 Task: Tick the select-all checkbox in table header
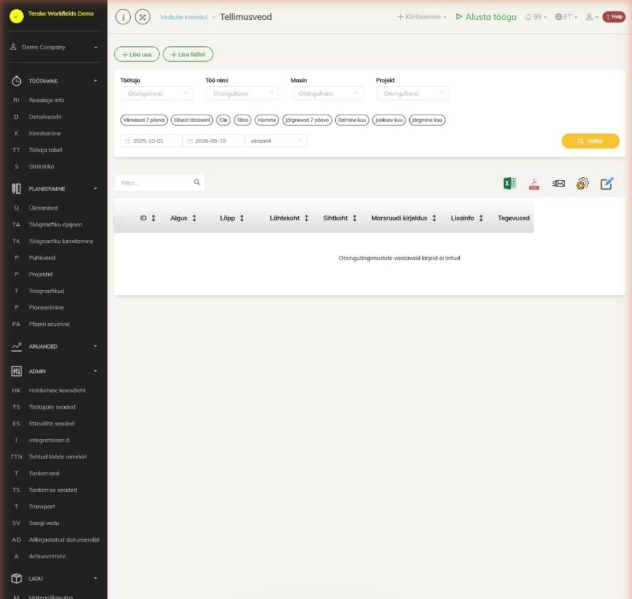118,220
